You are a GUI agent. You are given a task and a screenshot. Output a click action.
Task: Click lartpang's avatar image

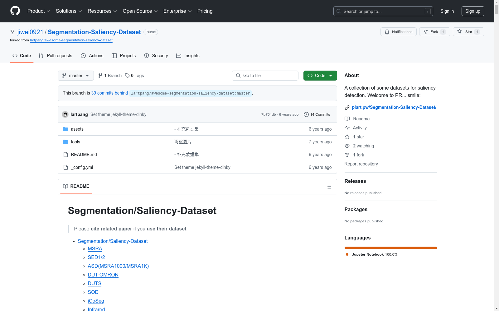point(65,114)
